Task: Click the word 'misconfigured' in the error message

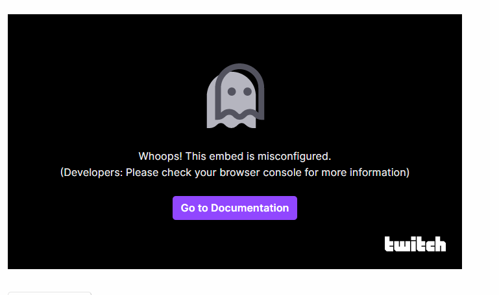Action: point(293,157)
